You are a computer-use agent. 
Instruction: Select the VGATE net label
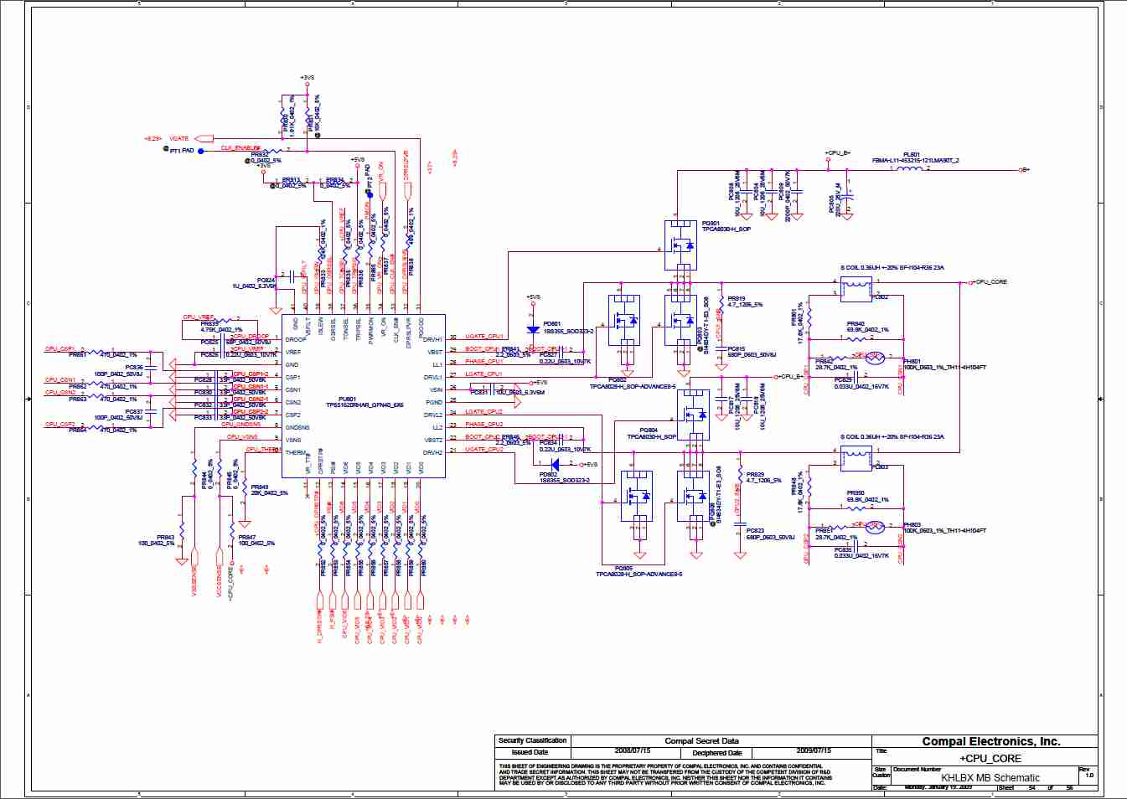178,139
